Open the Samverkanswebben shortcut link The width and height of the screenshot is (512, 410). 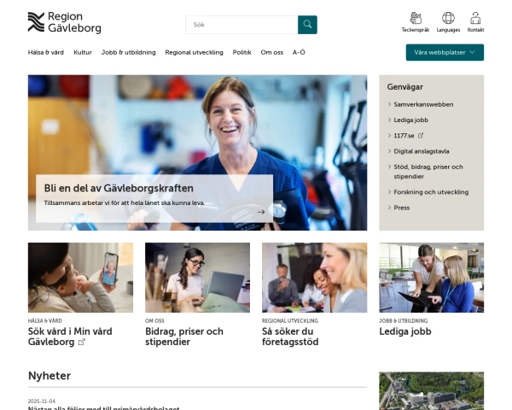pyautogui.click(x=423, y=104)
